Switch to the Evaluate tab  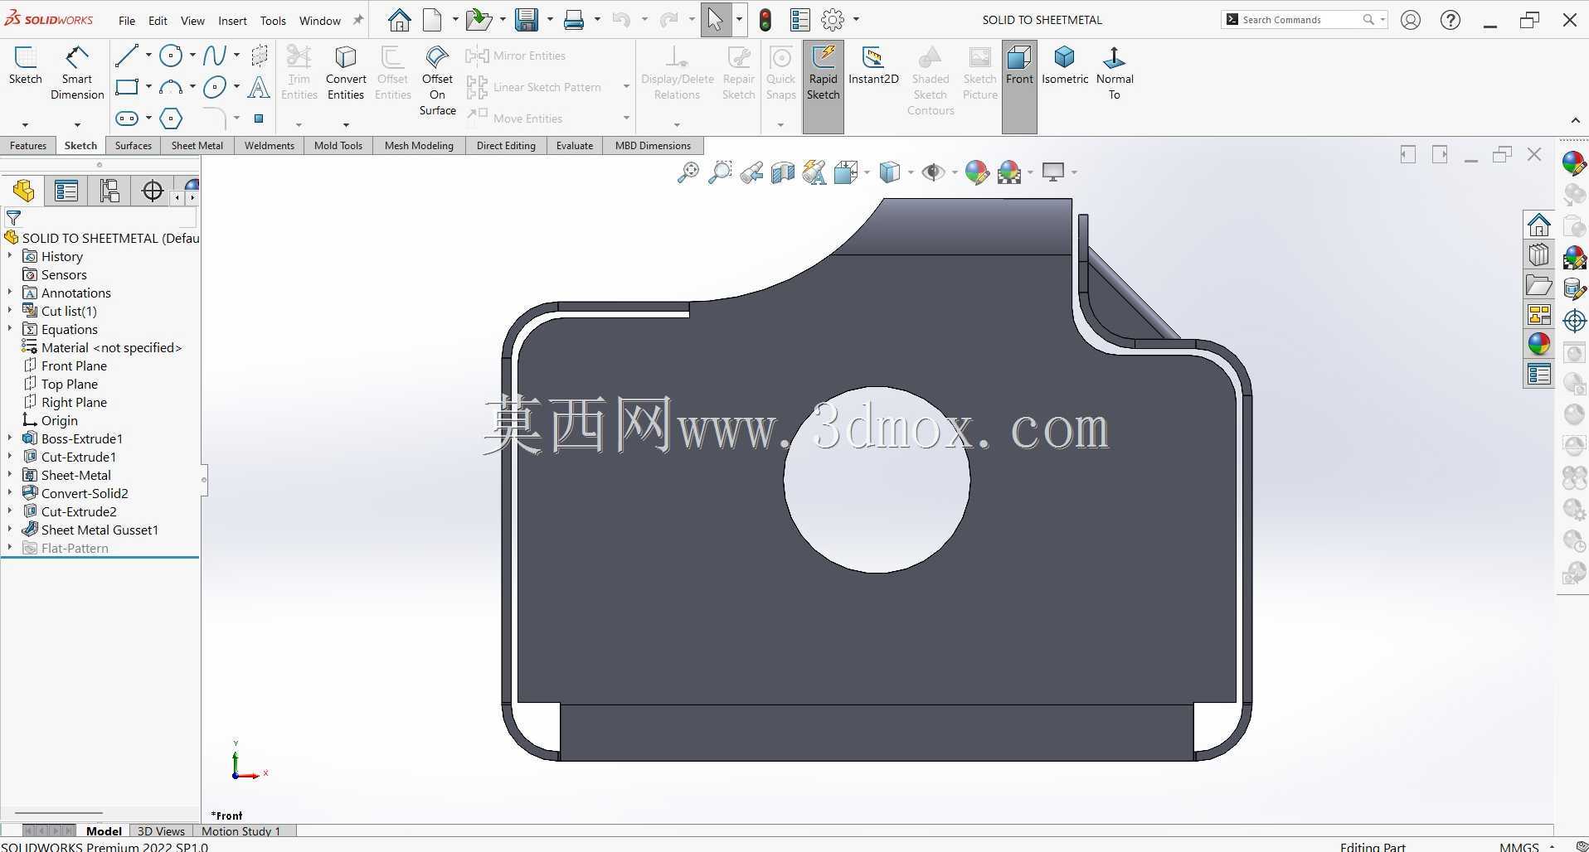point(575,146)
